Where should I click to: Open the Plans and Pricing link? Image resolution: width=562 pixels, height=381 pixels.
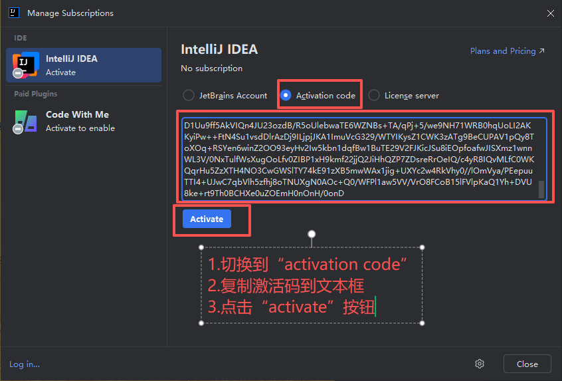tap(502, 51)
